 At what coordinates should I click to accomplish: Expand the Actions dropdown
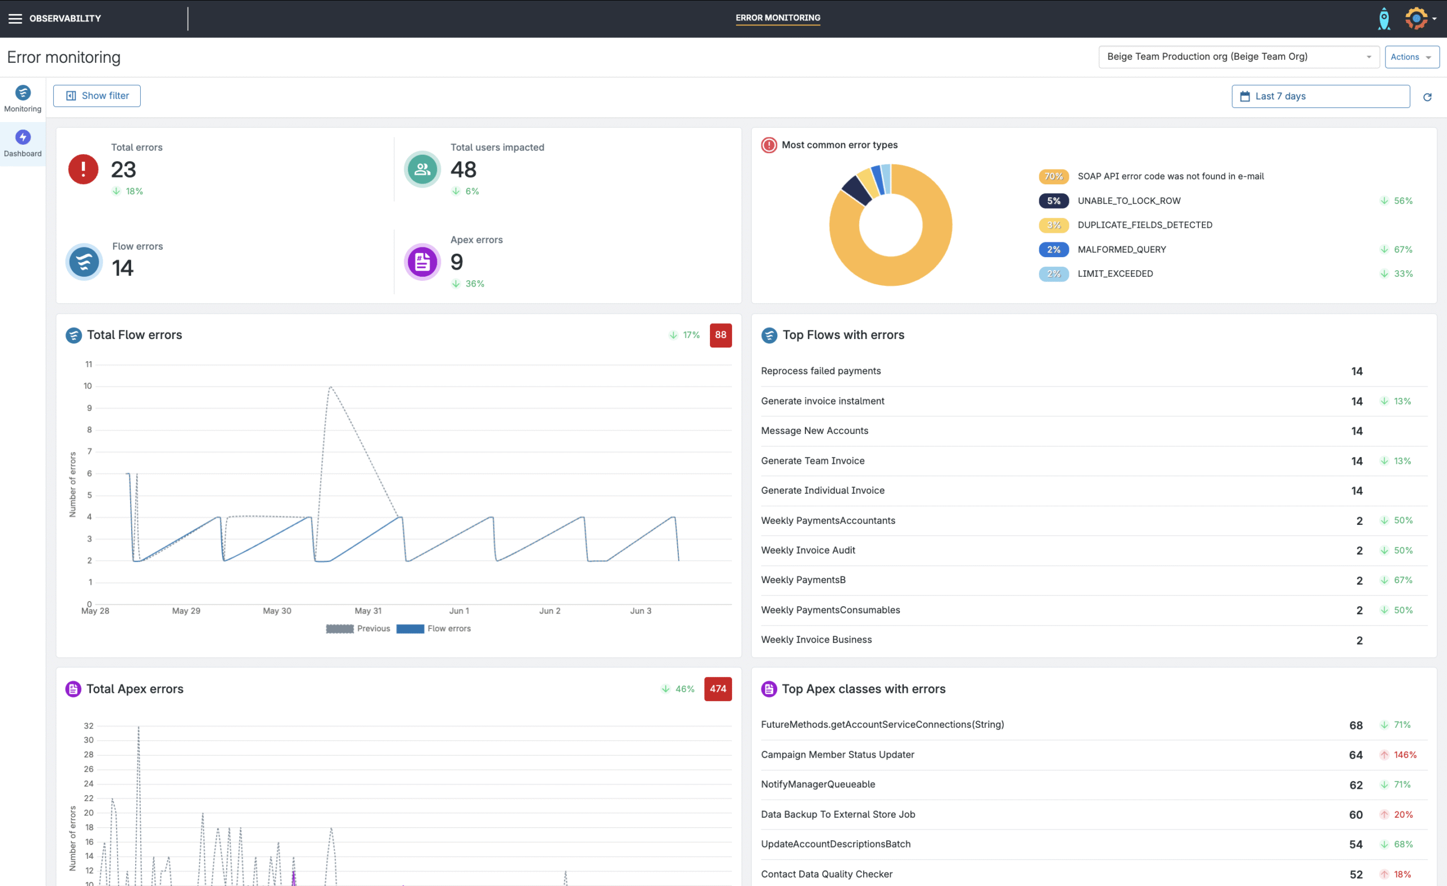tap(1412, 57)
